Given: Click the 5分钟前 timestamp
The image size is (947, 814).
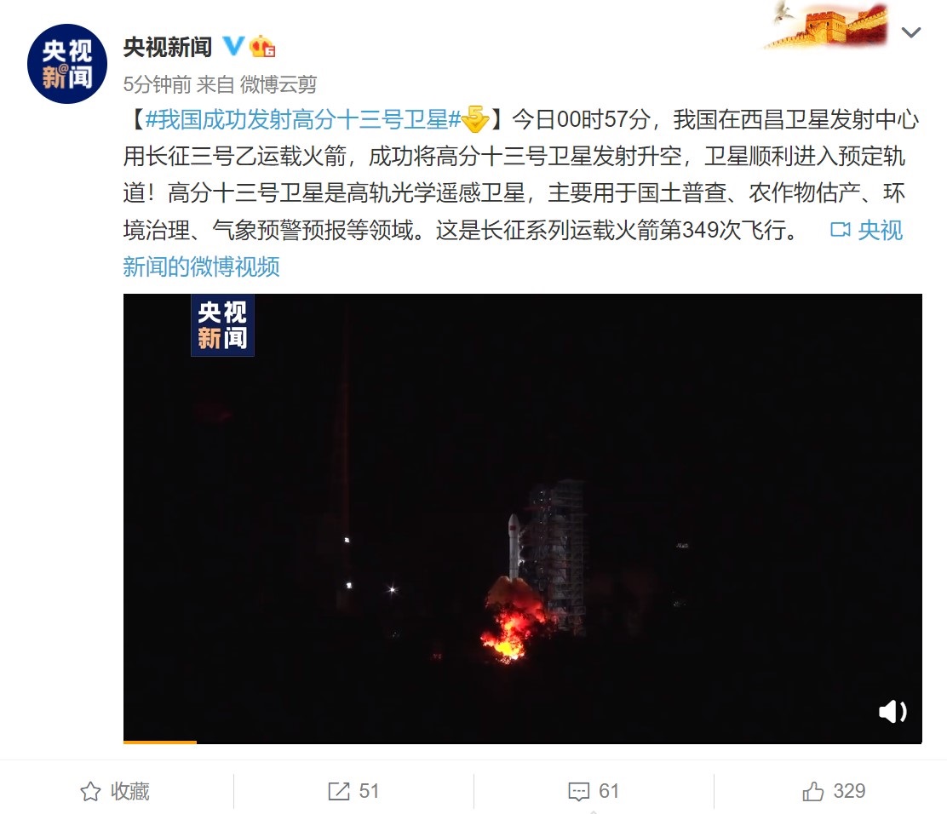Looking at the screenshot, I should [157, 84].
